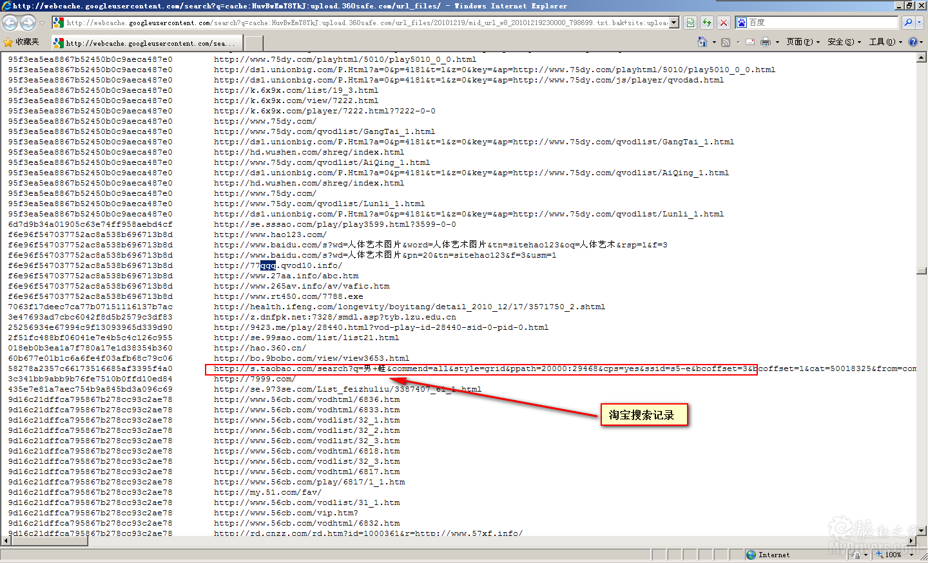The height and width of the screenshot is (563, 928).
Task: Click the Protected Mode security lock icon in the status bar
Action: pyautogui.click(x=856, y=555)
